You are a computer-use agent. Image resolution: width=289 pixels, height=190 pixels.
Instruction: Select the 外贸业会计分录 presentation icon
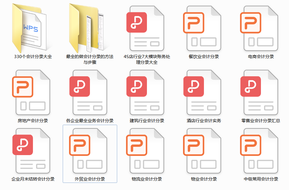point(88,151)
